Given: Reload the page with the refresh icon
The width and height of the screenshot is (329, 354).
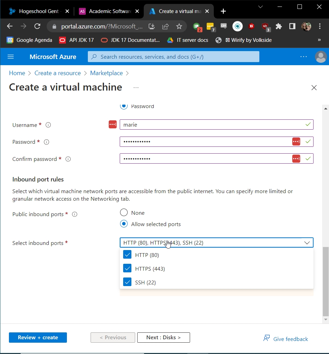Looking at the screenshot, I should [37, 26].
